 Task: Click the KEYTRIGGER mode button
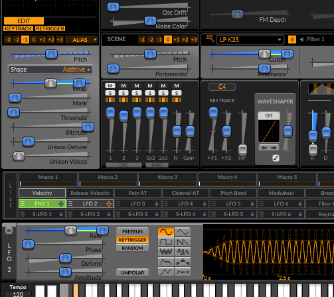(132, 240)
